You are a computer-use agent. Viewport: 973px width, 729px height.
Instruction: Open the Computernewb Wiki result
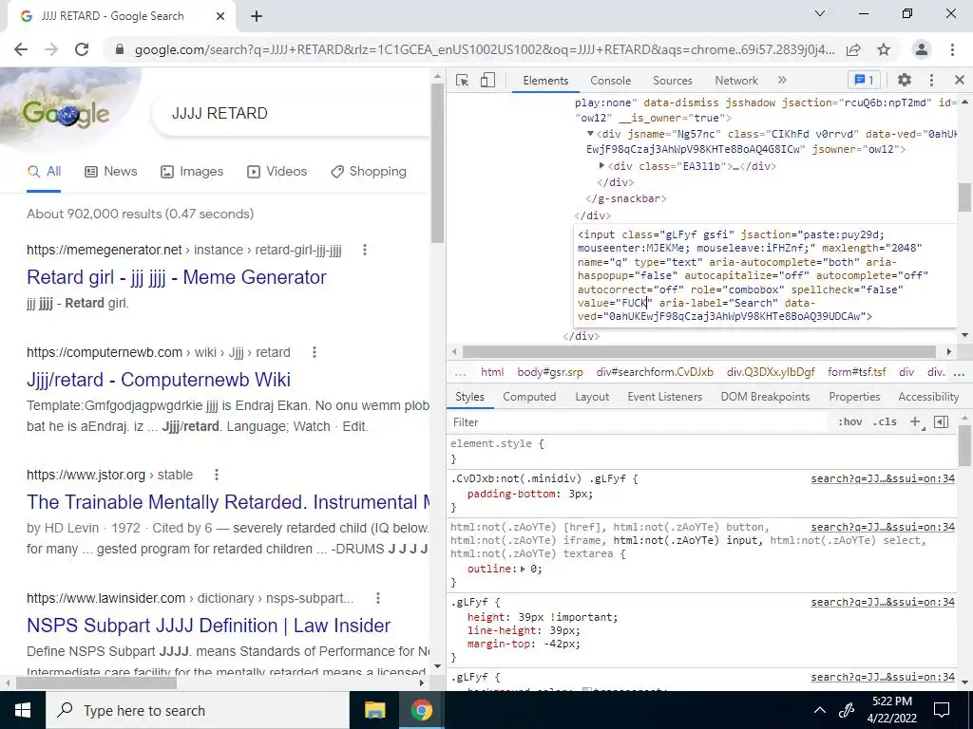[x=159, y=380]
